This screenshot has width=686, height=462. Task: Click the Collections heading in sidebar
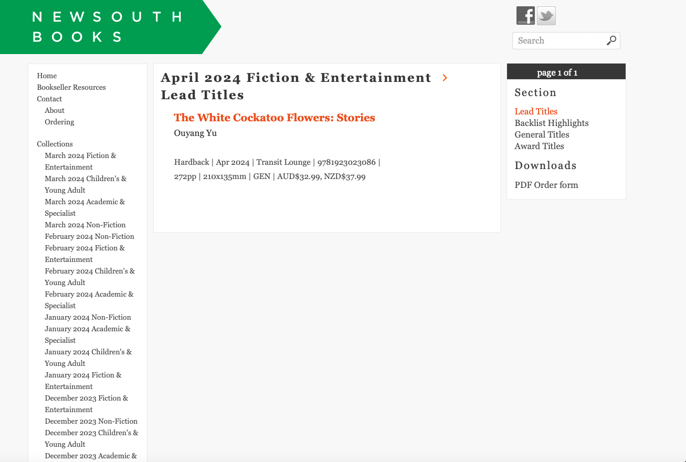tap(55, 144)
